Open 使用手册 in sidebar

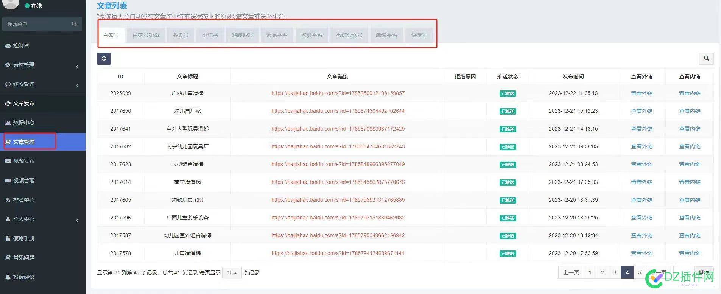click(43, 238)
